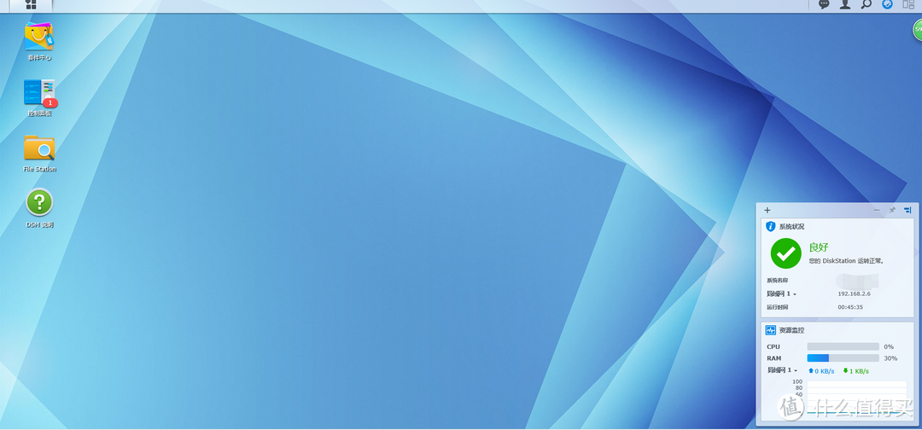922x430 pixels.
Task: Click the blue DSM update-check gear icon
Action: coord(887,4)
